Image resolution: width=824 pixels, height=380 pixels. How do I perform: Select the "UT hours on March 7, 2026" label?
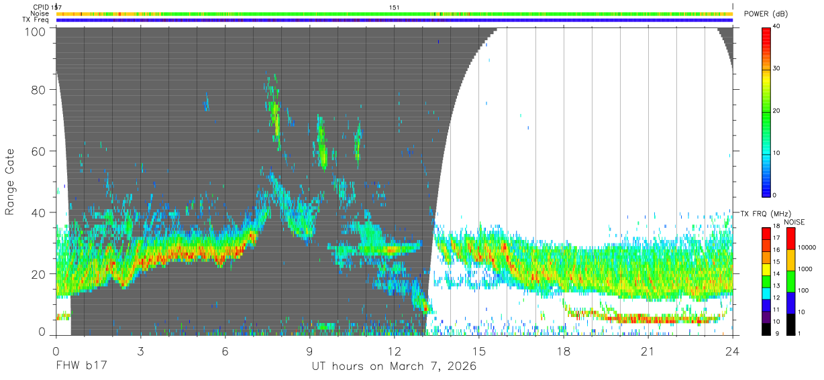[394, 367]
